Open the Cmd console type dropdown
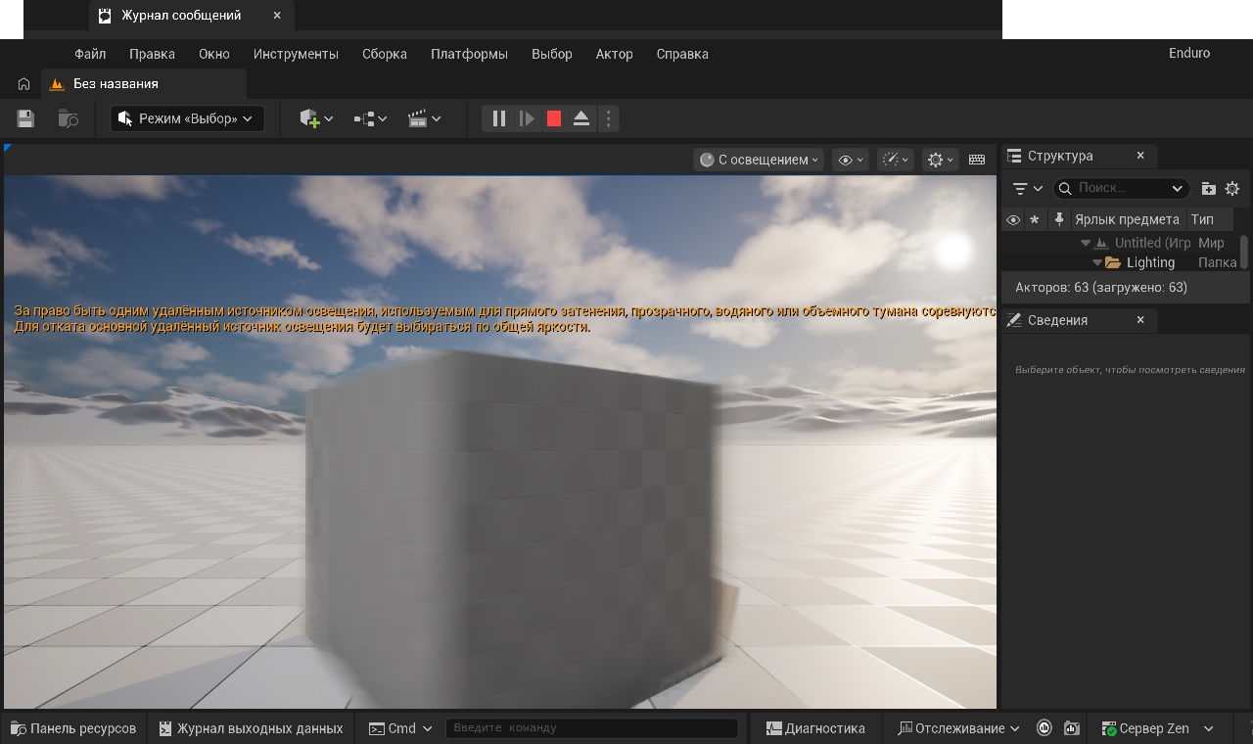This screenshot has width=1253, height=744. 400,728
